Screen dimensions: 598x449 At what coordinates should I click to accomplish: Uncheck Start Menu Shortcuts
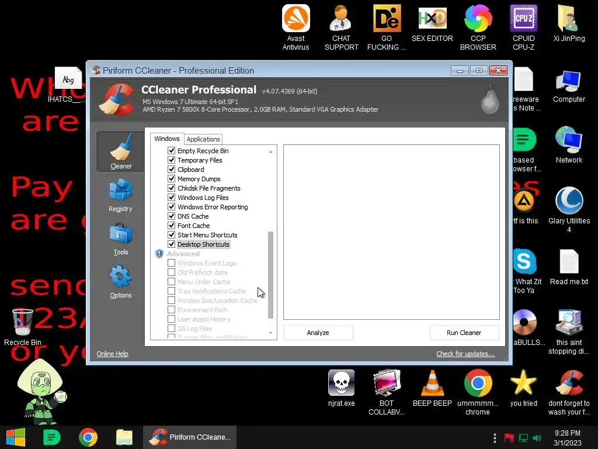171,235
